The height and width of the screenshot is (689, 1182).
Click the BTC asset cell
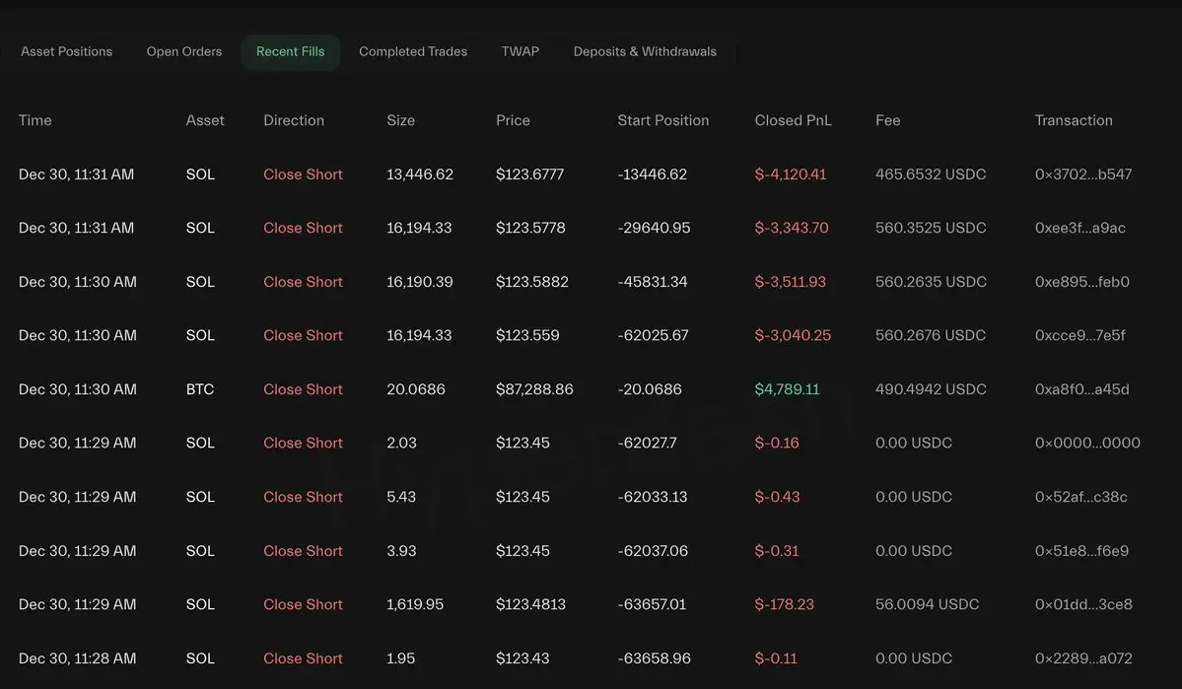click(200, 389)
